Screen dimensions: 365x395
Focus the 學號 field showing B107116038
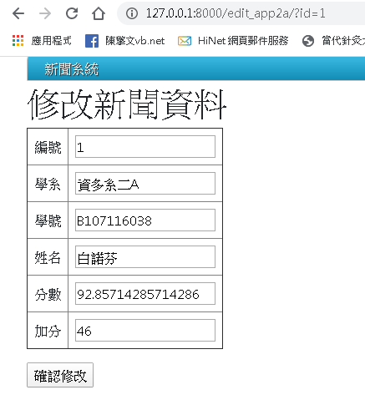145,220
